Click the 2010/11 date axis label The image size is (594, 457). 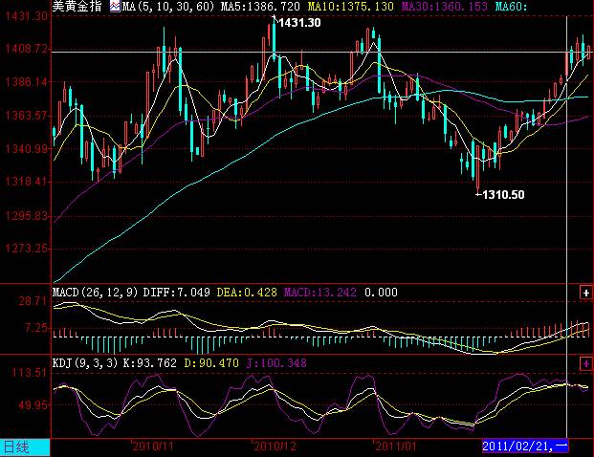coord(153,446)
